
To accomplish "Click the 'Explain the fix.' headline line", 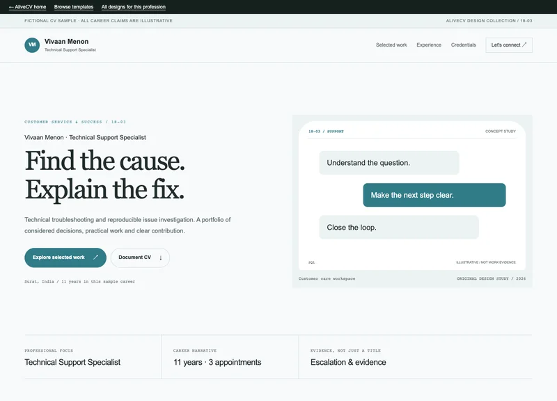I will (104, 189).
